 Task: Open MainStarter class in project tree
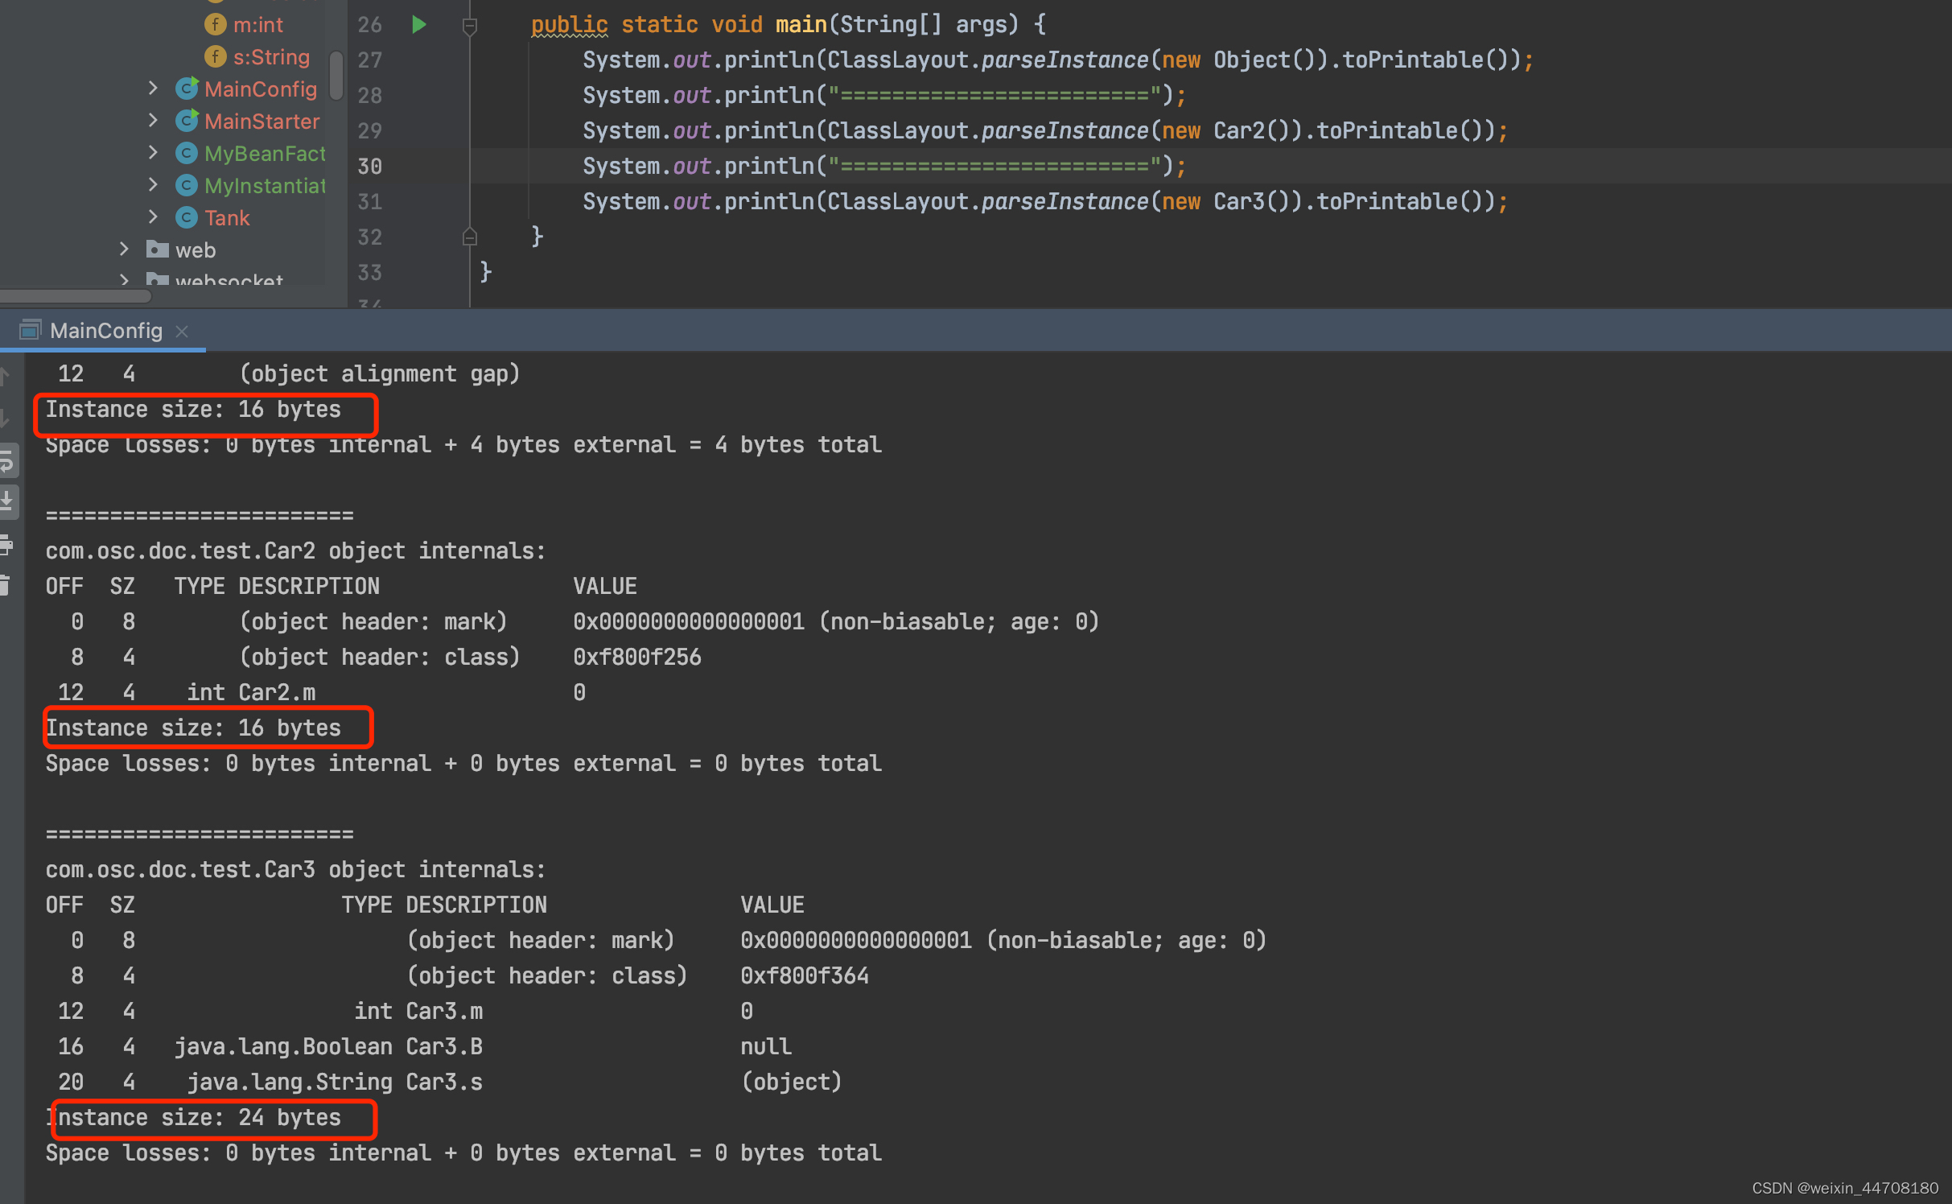[262, 121]
